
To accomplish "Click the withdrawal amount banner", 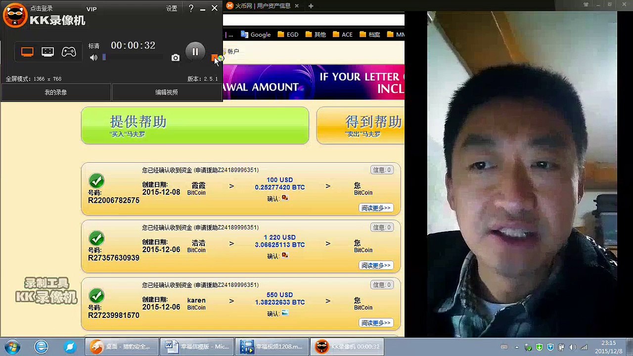I will tap(314, 82).
